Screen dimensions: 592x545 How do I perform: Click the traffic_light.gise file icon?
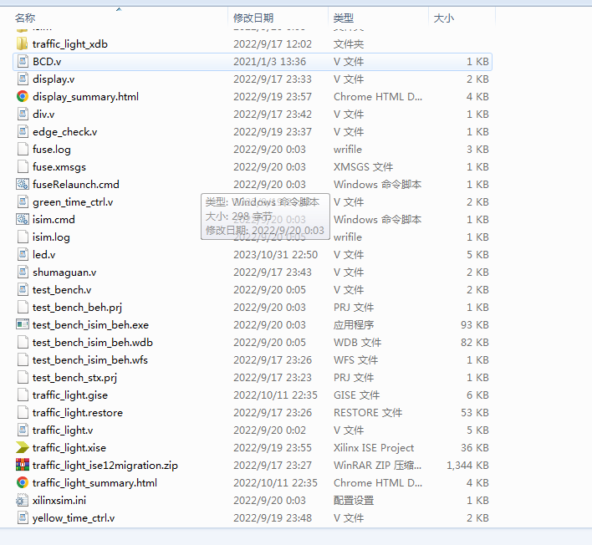23,395
